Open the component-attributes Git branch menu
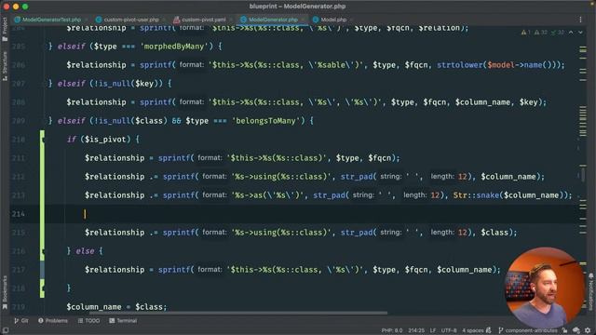Image resolution: width=596 pixels, height=335 pixels. 528,330
